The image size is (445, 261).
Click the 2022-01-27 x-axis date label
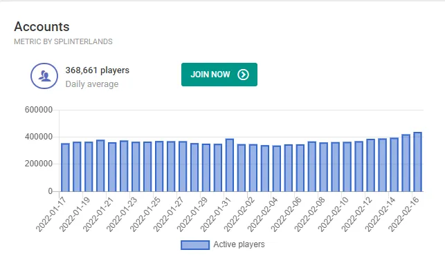[169, 214]
